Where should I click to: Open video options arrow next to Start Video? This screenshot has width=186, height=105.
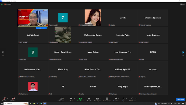pos(17,99)
